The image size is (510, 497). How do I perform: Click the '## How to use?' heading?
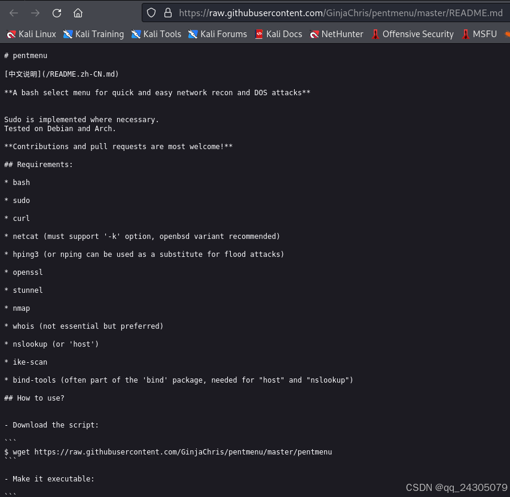(34, 398)
